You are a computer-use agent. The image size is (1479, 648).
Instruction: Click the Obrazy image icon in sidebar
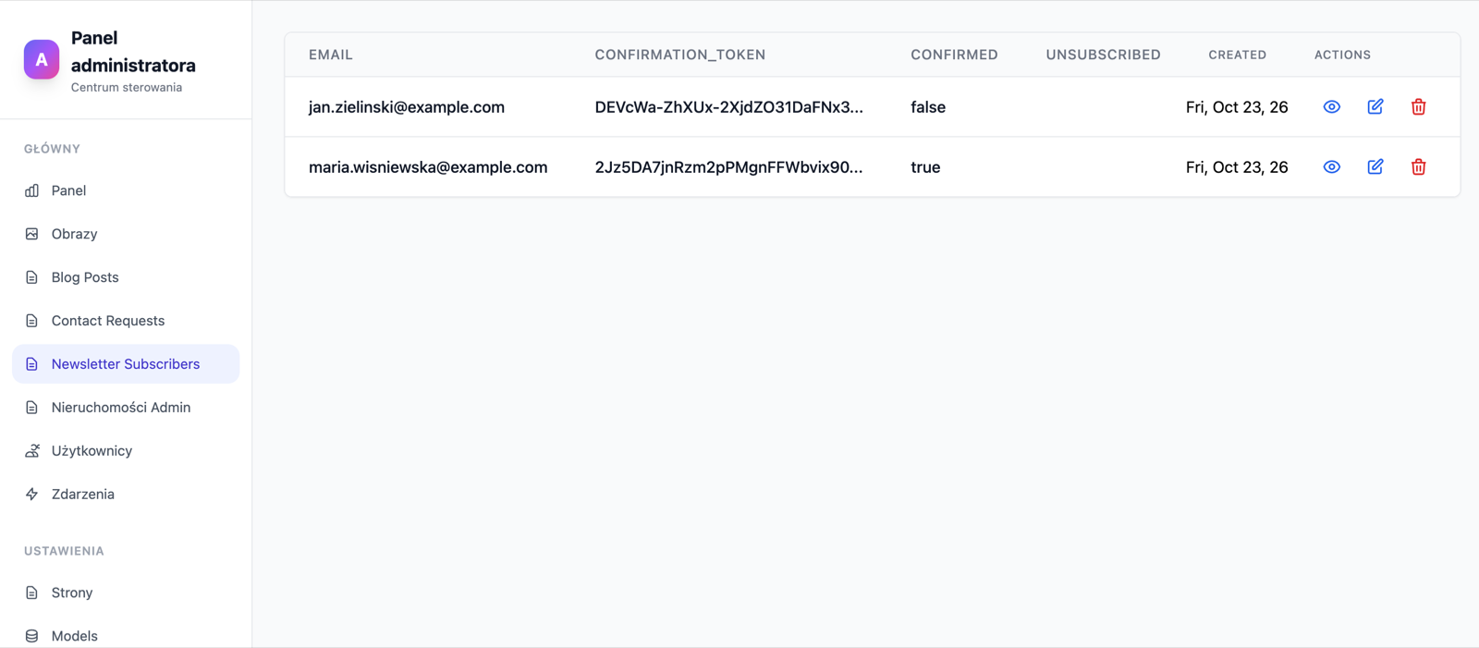coord(32,234)
